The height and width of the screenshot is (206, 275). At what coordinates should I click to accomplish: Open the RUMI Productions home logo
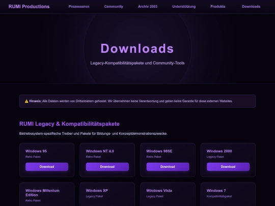coord(29,7)
